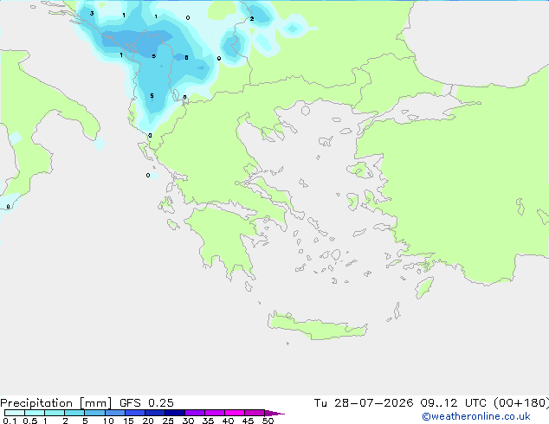Click the '10' legend scale label
Screen dimensions: 549x424
108,421
